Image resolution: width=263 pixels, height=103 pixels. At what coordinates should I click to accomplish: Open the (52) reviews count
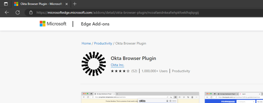click(x=134, y=71)
